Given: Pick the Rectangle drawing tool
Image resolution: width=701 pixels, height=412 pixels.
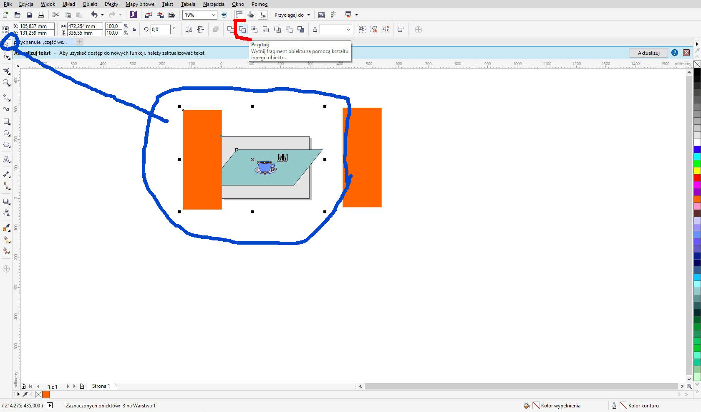Looking at the screenshot, I should [x=7, y=121].
